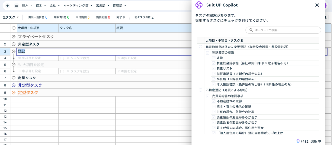Click the Suit UP Copilot logo icon
Screen dimensions: 332x145
[x=199, y=5]
